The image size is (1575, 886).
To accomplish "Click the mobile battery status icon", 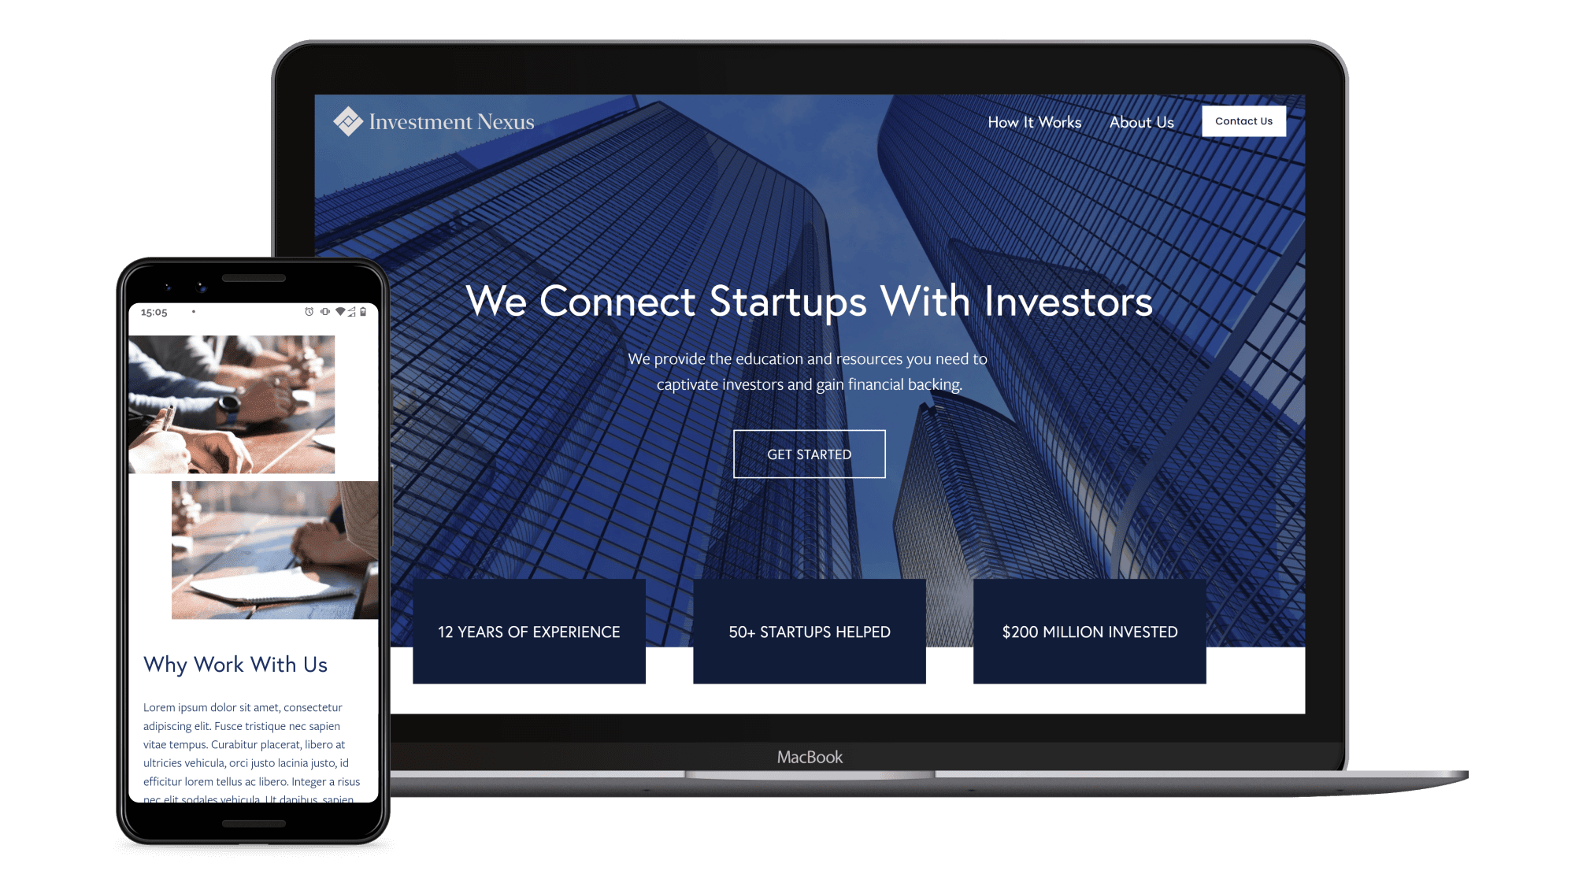I will (x=369, y=313).
